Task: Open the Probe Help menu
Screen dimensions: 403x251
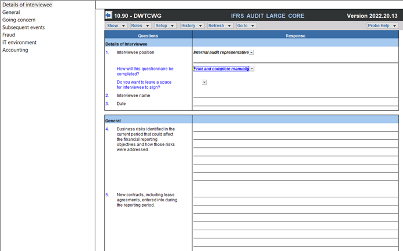Action: (382, 26)
